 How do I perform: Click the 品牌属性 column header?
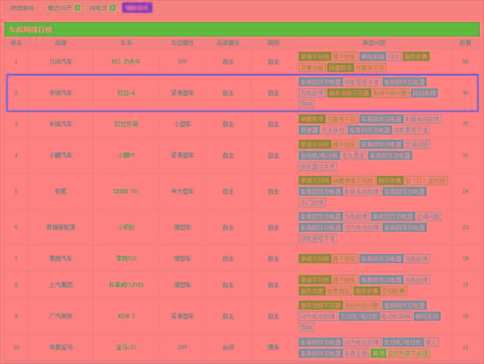click(x=228, y=43)
